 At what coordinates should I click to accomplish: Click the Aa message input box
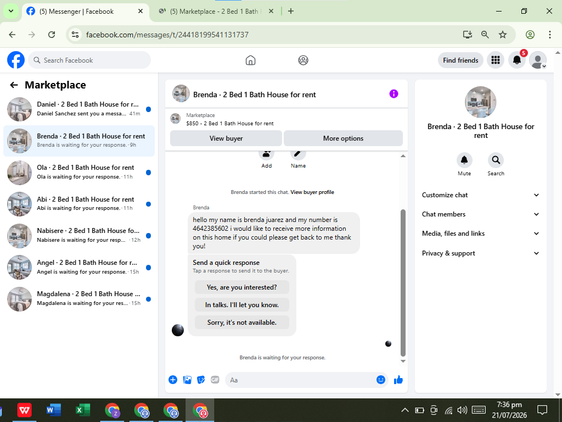pos(301,380)
